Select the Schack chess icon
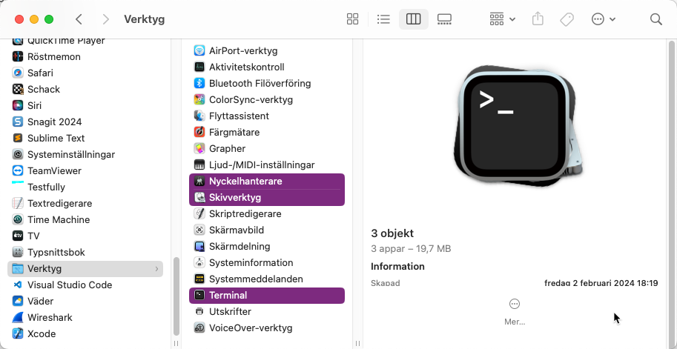The height and width of the screenshot is (349, 677). (x=17, y=90)
